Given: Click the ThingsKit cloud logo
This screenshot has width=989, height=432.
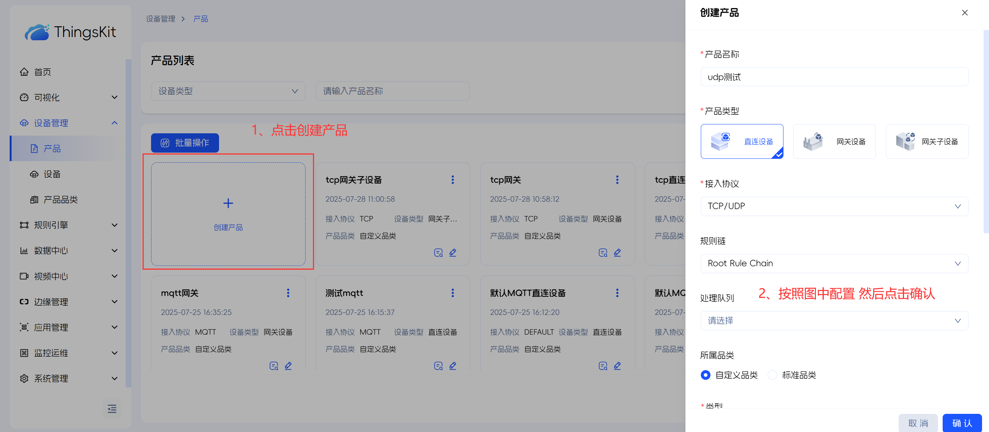Looking at the screenshot, I should click(x=37, y=32).
